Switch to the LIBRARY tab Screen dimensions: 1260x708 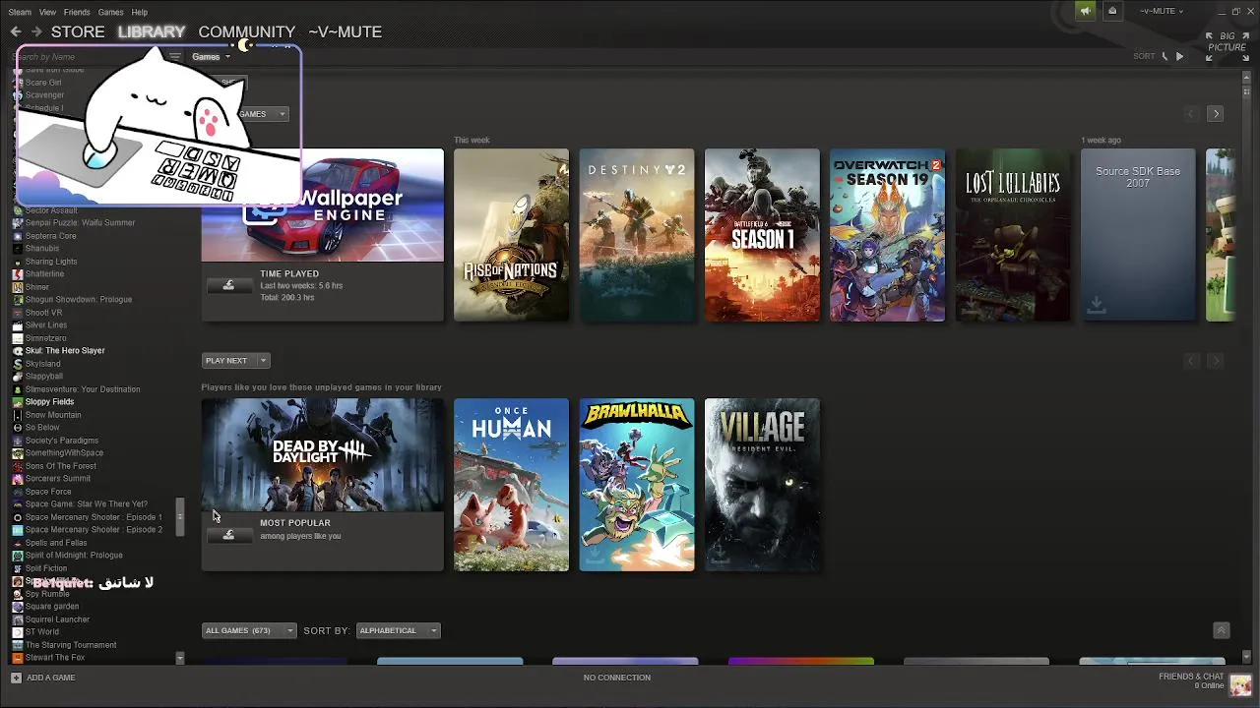coord(152,31)
